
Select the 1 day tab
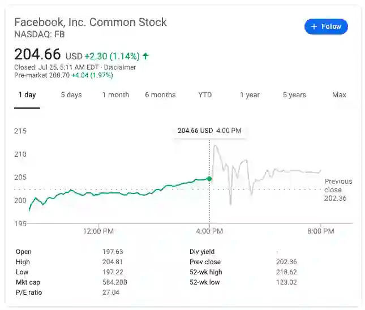[x=27, y=95]
